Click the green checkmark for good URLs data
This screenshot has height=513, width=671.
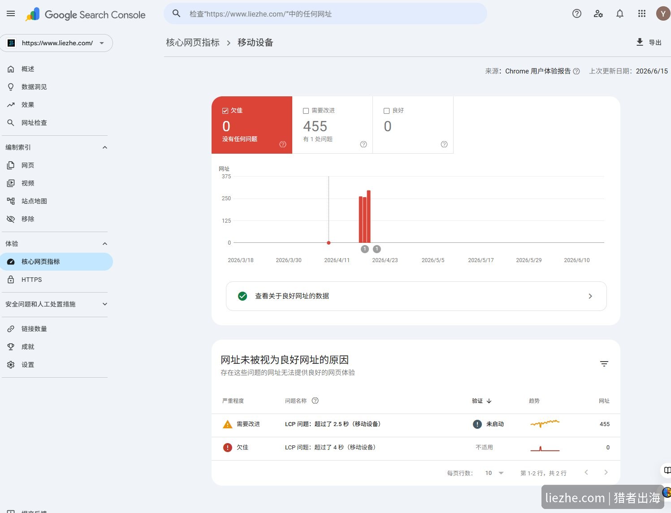[242, 296]
